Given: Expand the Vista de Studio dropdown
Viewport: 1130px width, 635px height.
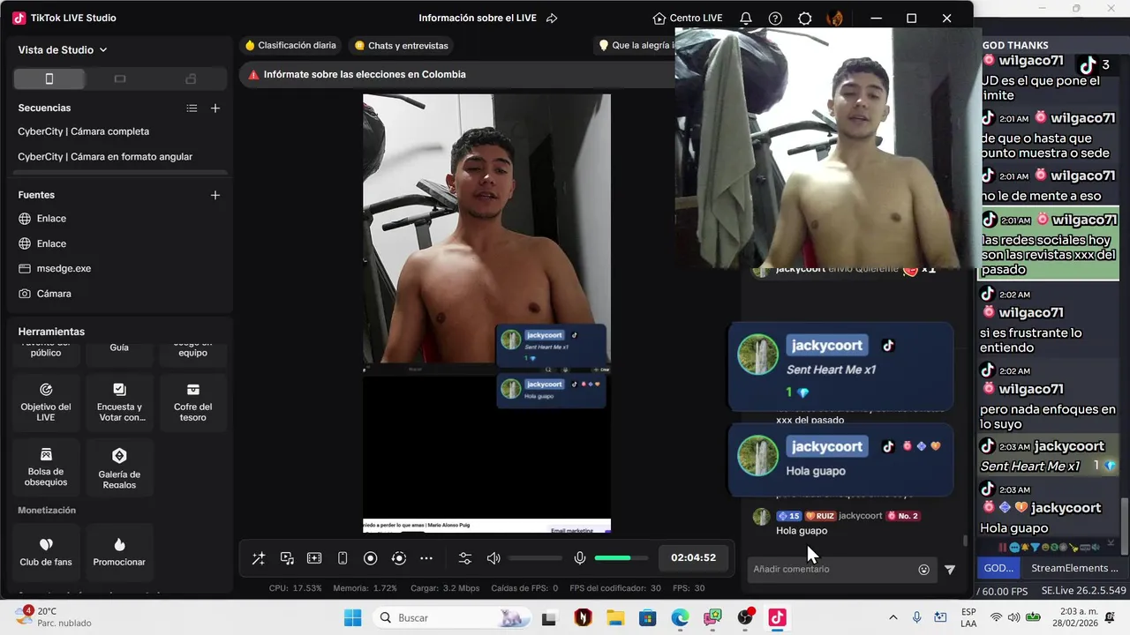Looking at the screenshot, I should tap(63, 50).
